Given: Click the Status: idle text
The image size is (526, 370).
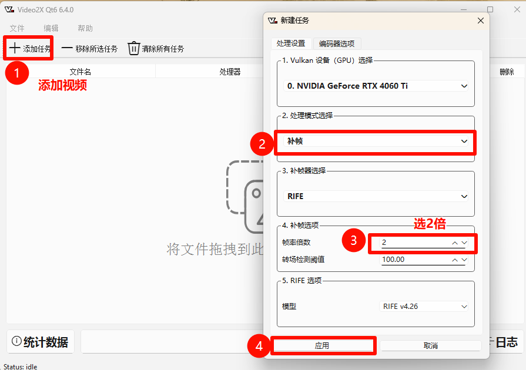Looking at the screenshot, I should point(21,366).
